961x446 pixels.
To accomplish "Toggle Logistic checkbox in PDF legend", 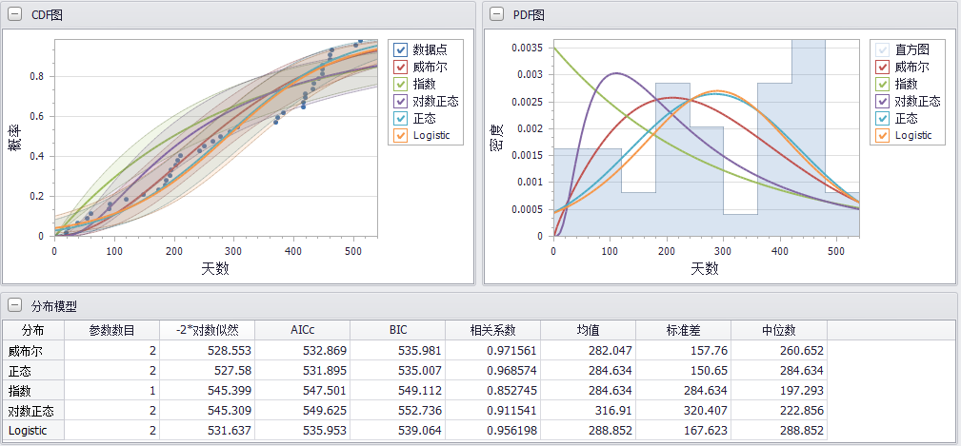I will click(x=883, y=136).
